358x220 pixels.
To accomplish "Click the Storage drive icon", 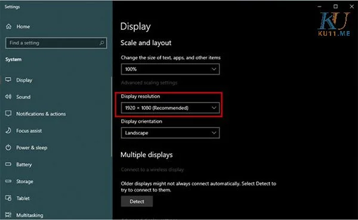I will point(8,181).
